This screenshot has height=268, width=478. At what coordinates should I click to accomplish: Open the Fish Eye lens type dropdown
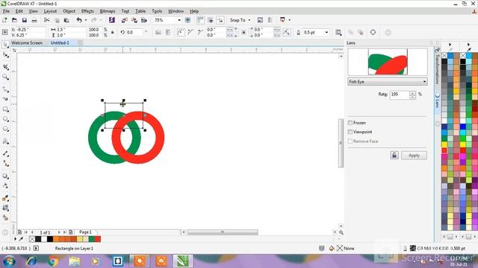[x=388, y=81]
